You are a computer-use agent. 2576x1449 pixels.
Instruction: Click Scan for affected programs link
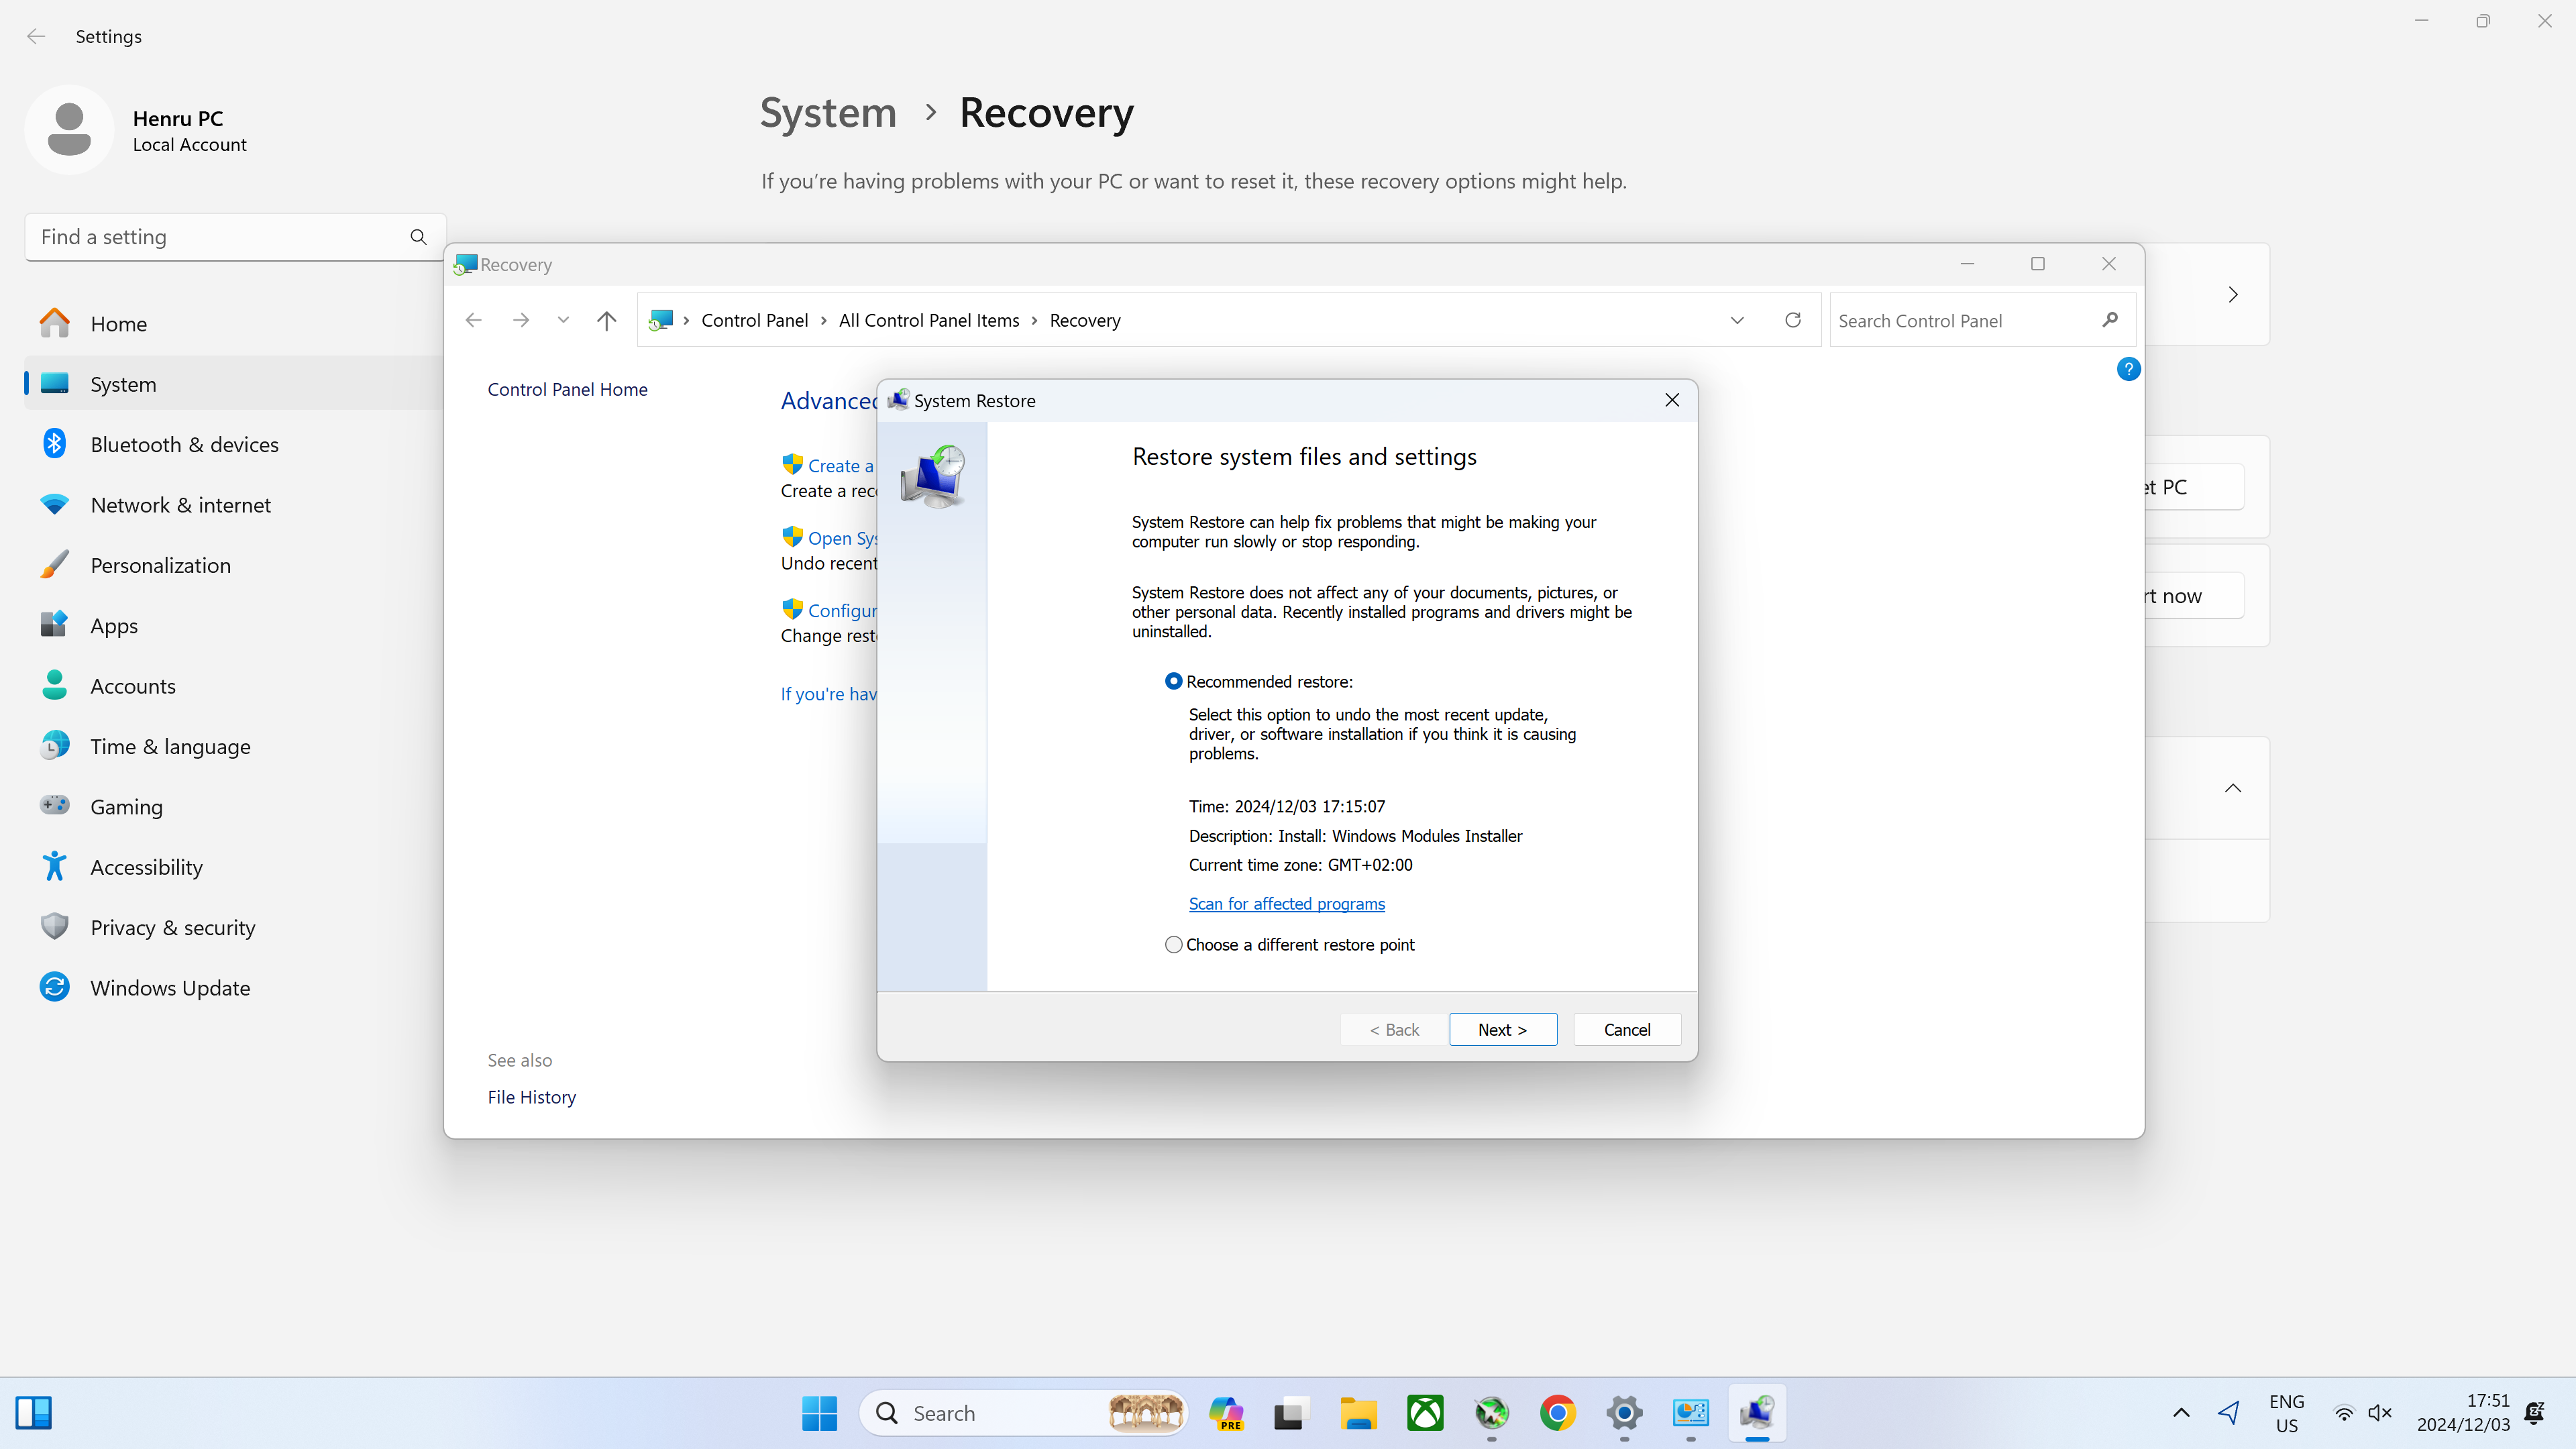1286,904
